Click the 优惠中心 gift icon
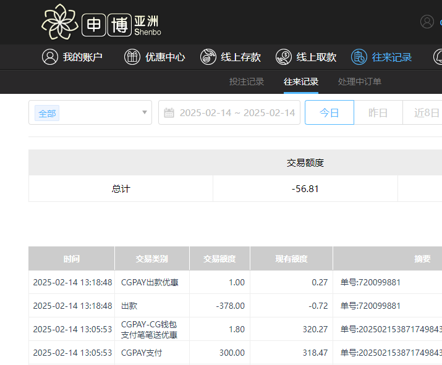442x365 pixels. click(132, 57)
